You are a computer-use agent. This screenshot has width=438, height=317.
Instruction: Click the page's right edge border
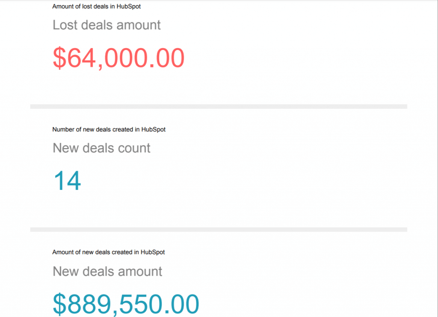(x=437, y=159)
